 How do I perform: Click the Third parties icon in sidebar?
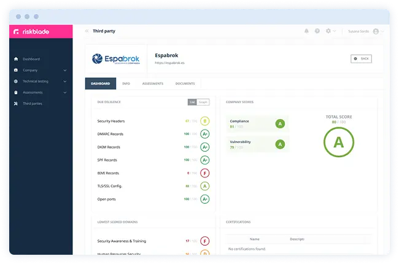pyautogui.click(x=16, y=103)
